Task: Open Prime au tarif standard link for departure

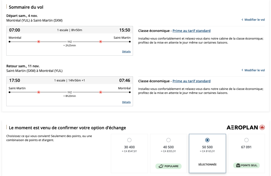Action: 191,31
